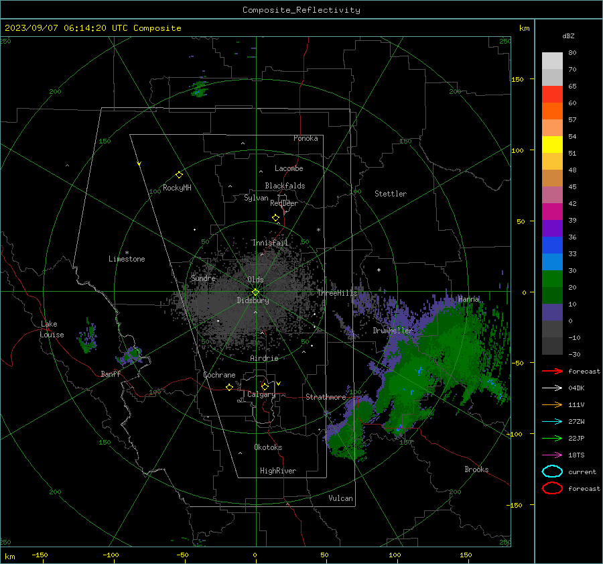Click the yellow diamond marker near RockyMH
The width and height of the screenshot is (603, 564).
coord(179,175)
